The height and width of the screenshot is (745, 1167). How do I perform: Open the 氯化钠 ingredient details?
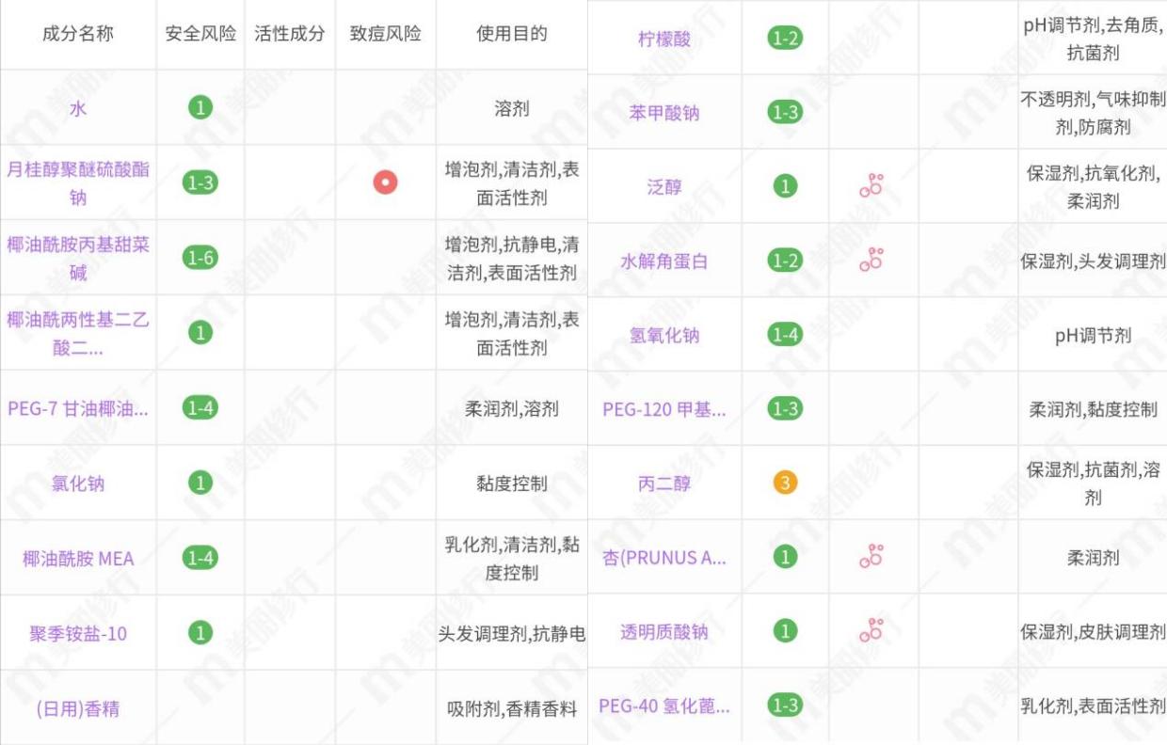(x=78, y=483)
